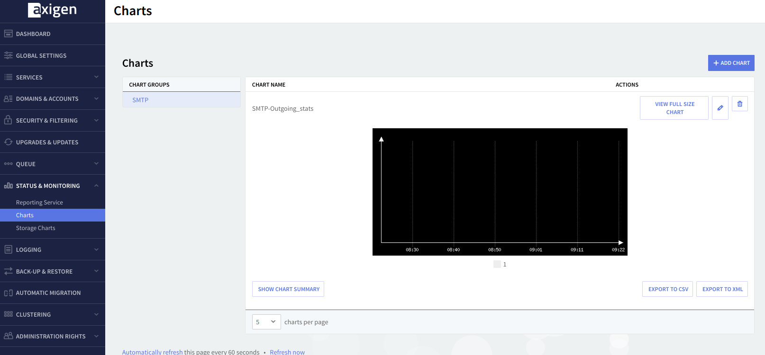Select the SMTP chart group
The image size is (765, 355).
click(x=140, y=100)
